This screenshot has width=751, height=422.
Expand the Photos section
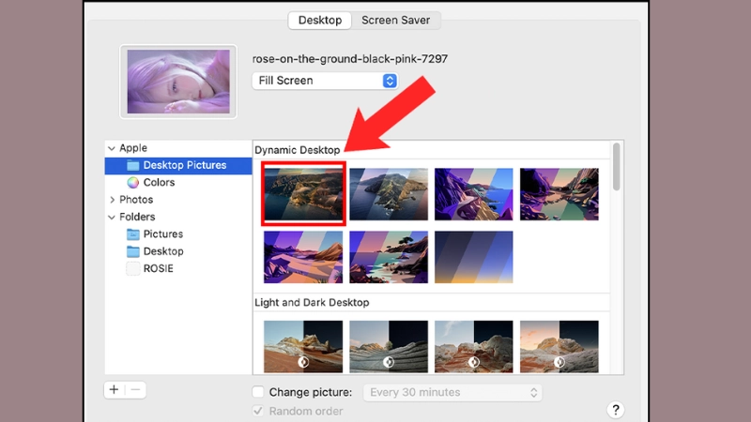pyautogui.click(x=112, y=200)
